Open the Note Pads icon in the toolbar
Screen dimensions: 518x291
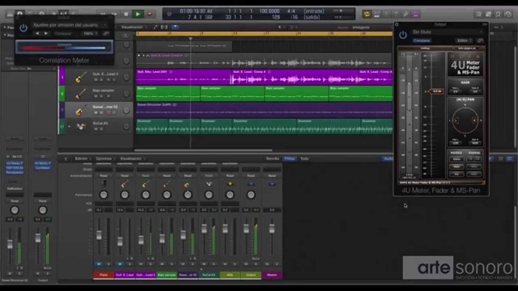[488, 14]
